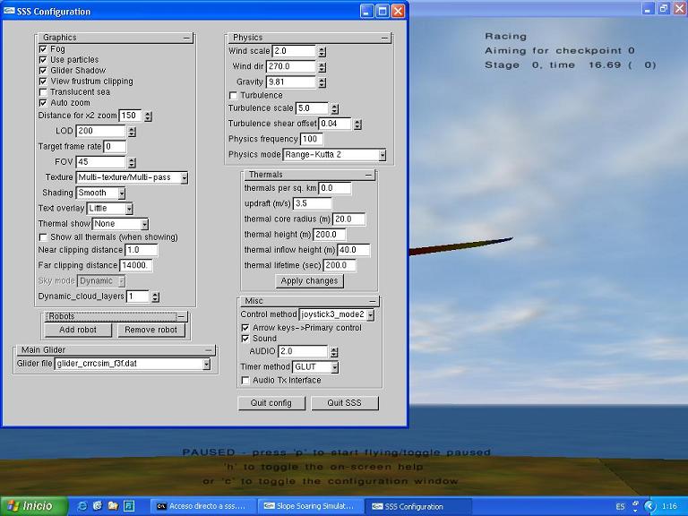This screenshot has height=516, width=688.
Task: Click the Apply changes button
Action: tap(309, 281)
